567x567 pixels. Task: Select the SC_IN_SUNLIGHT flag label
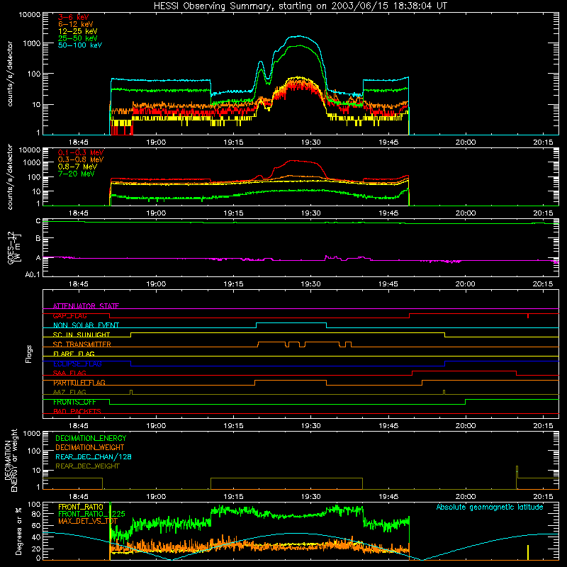pos(82,335)
